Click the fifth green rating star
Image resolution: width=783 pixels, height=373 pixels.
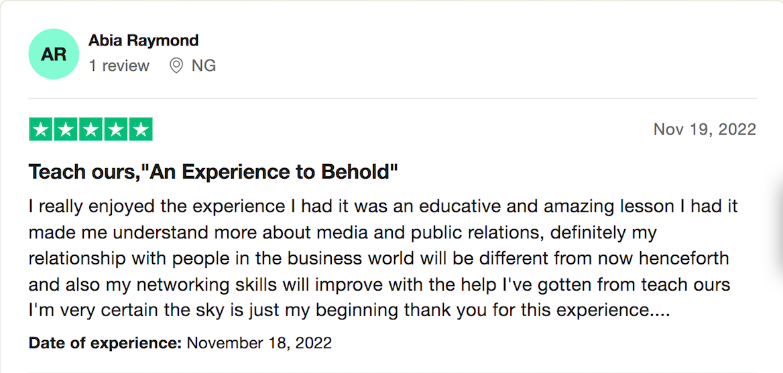(x=141, y=130)
